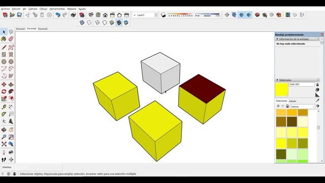This screenshot has height=183, width=325.
Task: Enable the Wireframe face style
Action: [x=97, y=22]
